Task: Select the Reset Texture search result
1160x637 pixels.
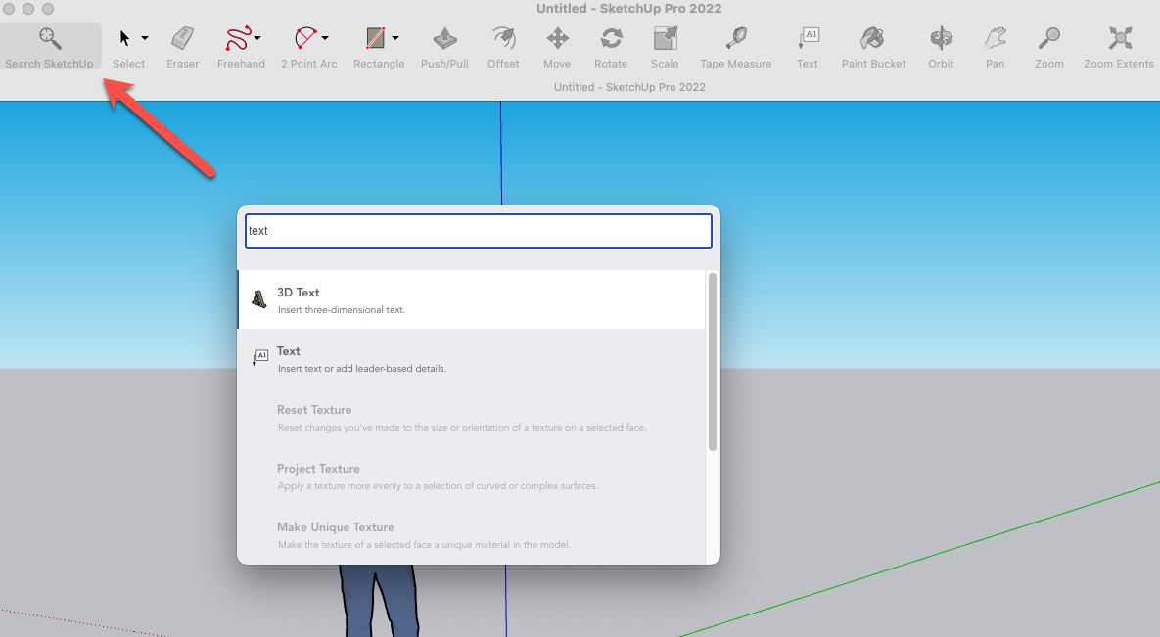Action: click(x=471, y=417)
